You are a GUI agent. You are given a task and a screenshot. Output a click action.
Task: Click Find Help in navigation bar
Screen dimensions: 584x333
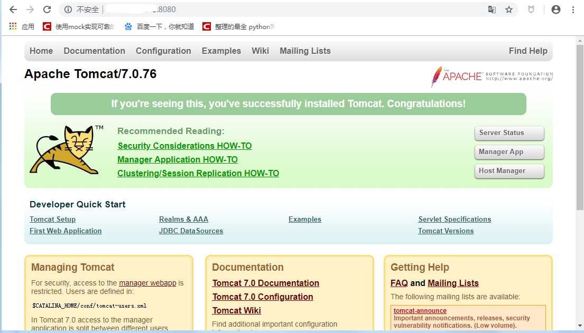pyautogui.click(x=528, y=51)
